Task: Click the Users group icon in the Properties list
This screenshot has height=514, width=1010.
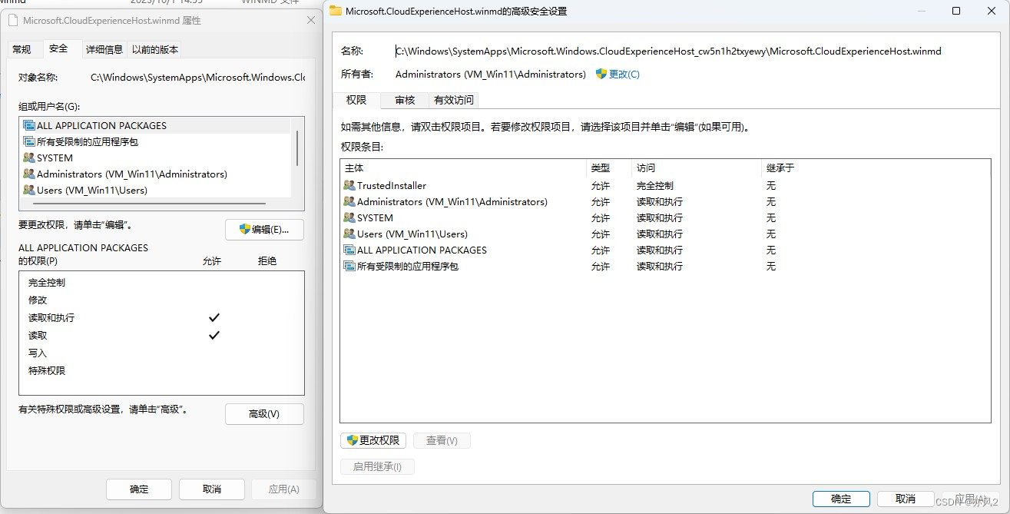Action: pos(29,190)
